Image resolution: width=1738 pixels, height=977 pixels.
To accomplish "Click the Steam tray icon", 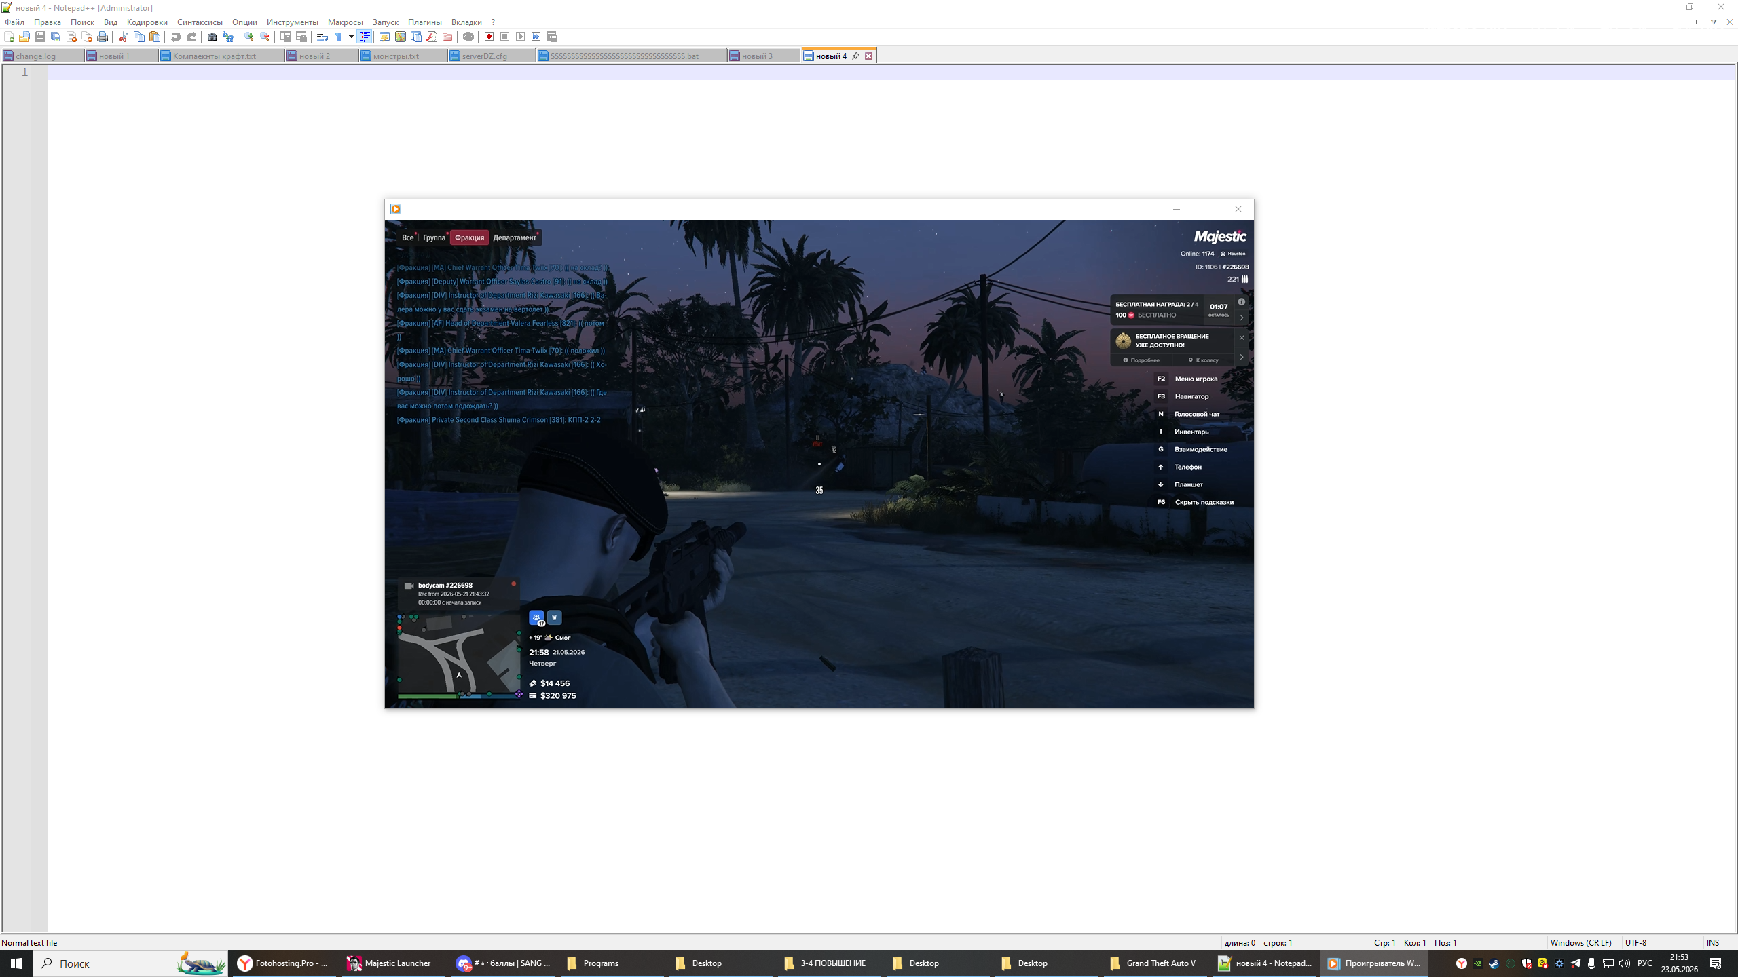I will point(1494,963).
